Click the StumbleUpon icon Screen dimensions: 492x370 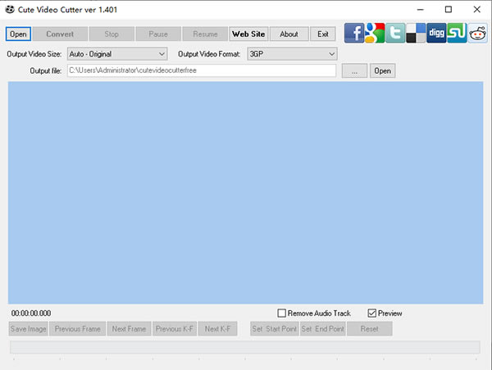(457, 33)
